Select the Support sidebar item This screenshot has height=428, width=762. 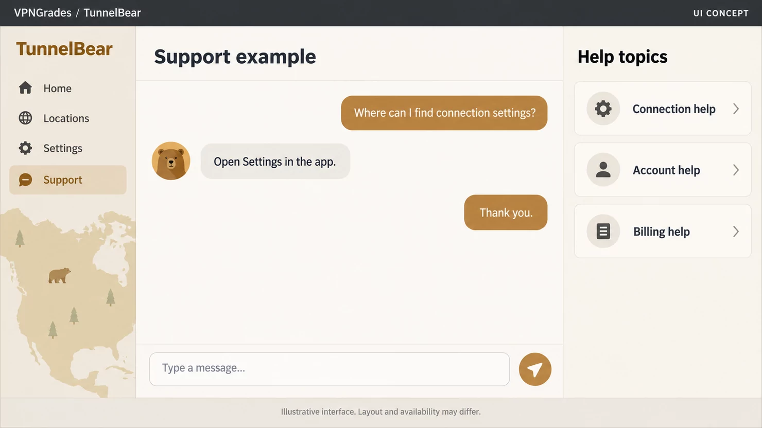pyautogui.click(x=67, y=180)
